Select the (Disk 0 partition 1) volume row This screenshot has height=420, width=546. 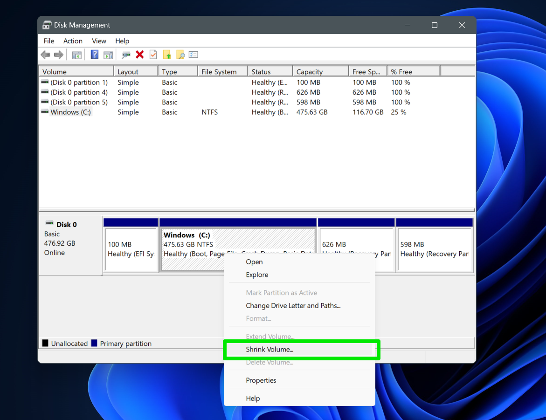pos(79,83)
